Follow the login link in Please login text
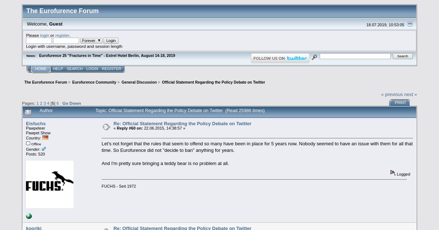Viewport: 439px width, 230px height. coord(45,35)
